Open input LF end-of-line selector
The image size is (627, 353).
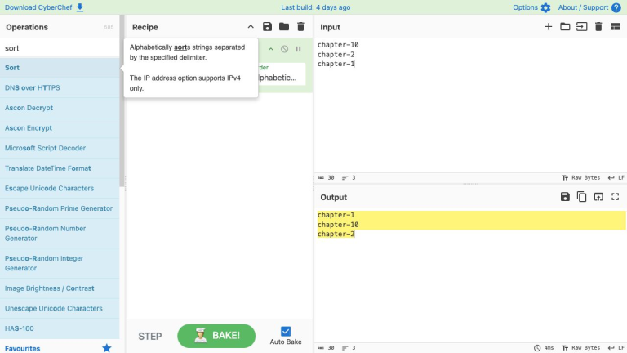coord(616,177)
